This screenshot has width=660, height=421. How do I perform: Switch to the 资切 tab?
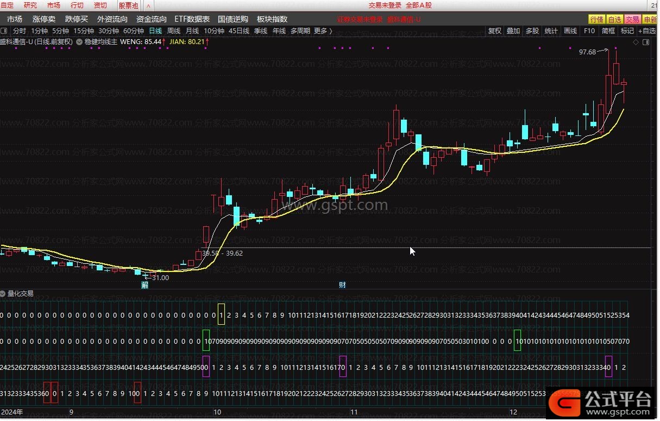pyautogui.click(x=100, y=5)
